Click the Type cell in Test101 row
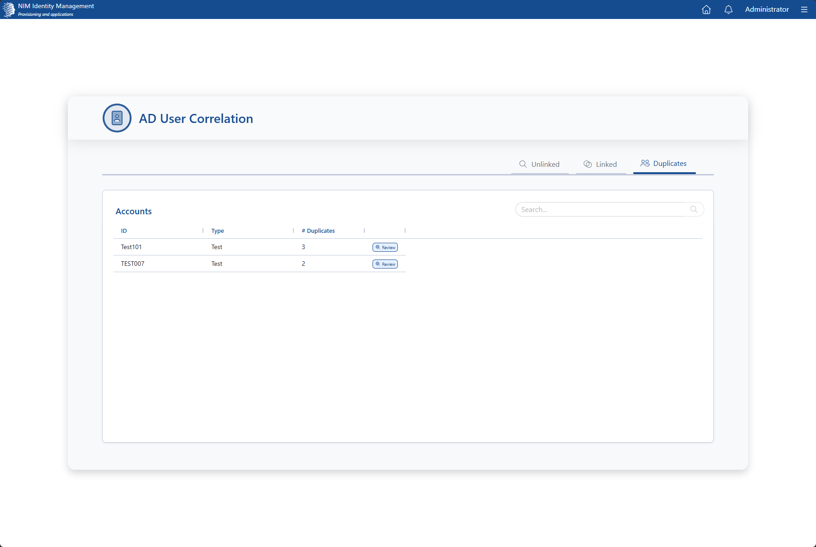816x547 pixels. point(217,247)
